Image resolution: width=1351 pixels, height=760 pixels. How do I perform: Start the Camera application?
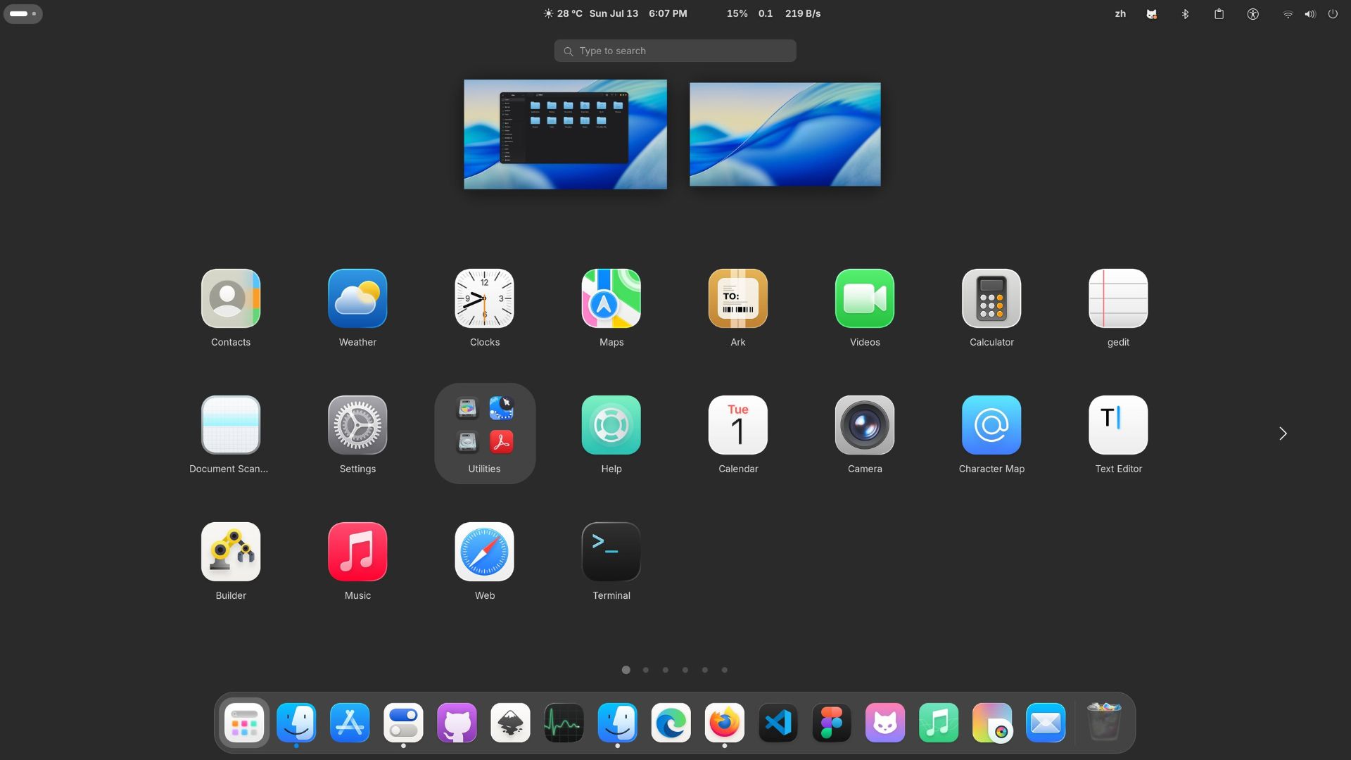pos(864,425)
